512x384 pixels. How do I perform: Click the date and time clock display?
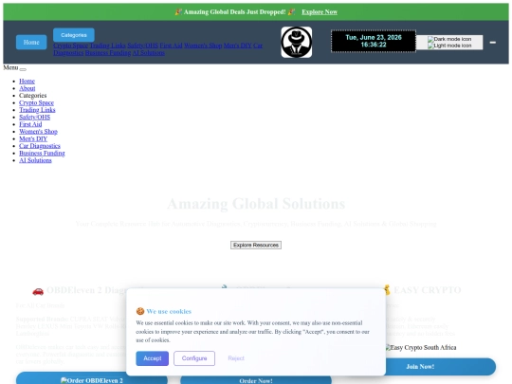[x=374, y=41]
